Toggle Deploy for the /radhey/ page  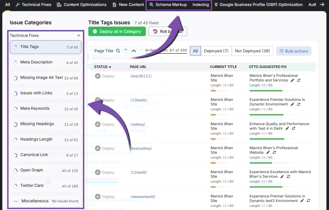[x=98, y=124]
